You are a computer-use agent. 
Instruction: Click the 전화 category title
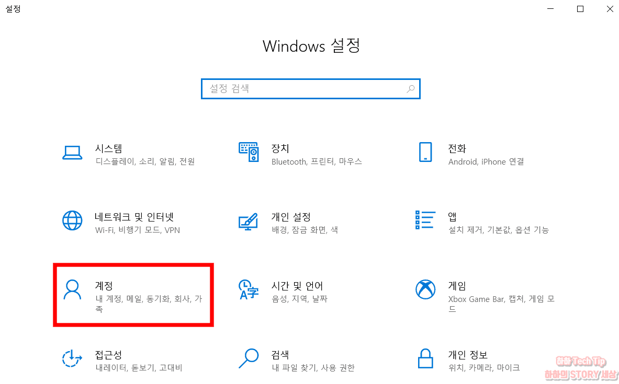pyautogui.click(x=457, y=148)
